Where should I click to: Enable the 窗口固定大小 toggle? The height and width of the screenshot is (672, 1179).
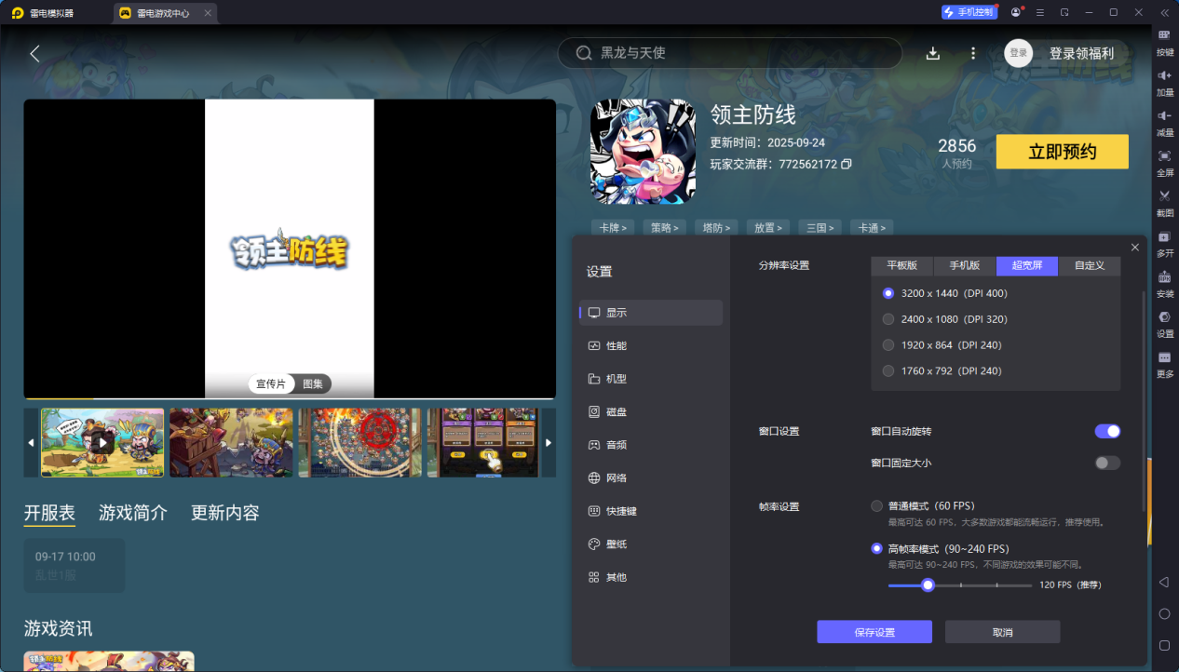(x=1107, y=463)
